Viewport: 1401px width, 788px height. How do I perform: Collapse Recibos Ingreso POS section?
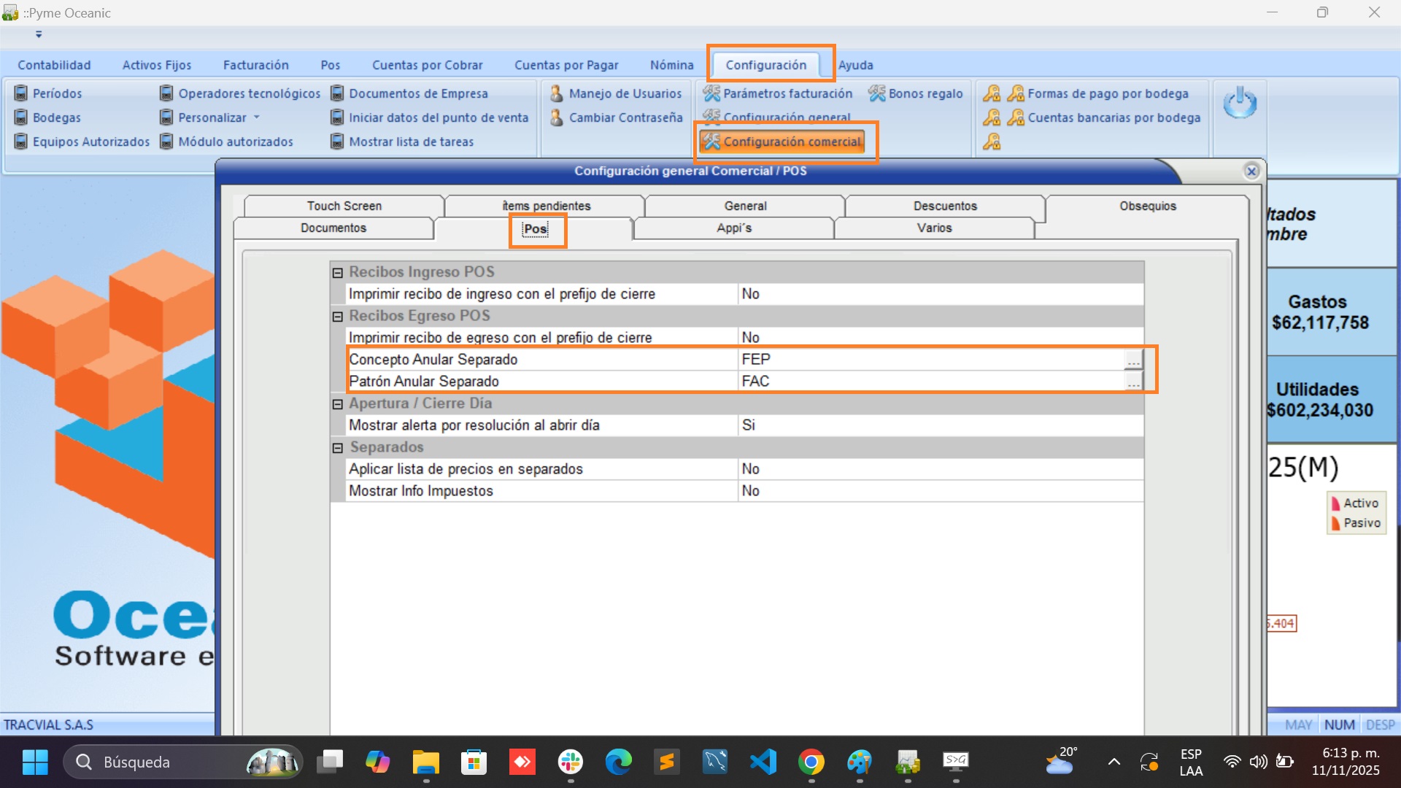coord(338,272)
